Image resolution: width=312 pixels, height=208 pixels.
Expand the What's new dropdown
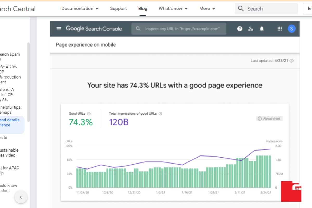pyautogui.click(x=173, y=9)
